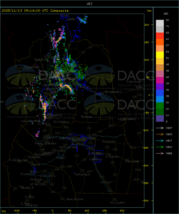Pick the slate purple swatch at legend bottom
Viewport: 179px width, 214px height.
pyautogui.click(x=160, y=118)
